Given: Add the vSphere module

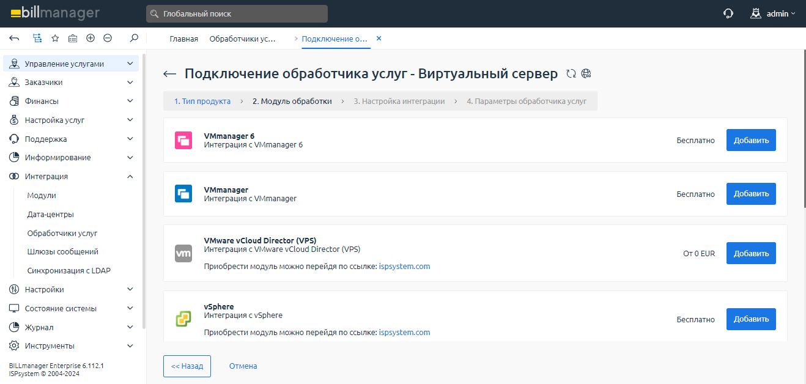Looking at the screenshot, I should (x=751, y=319).
